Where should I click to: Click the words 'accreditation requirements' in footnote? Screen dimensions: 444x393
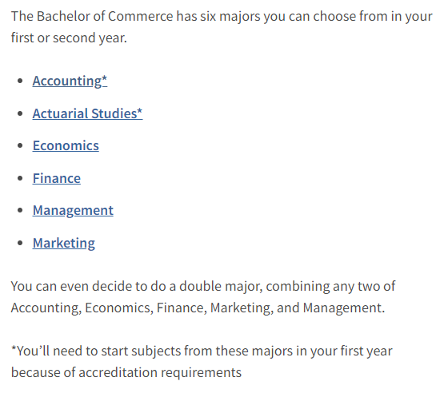(160, 373)
